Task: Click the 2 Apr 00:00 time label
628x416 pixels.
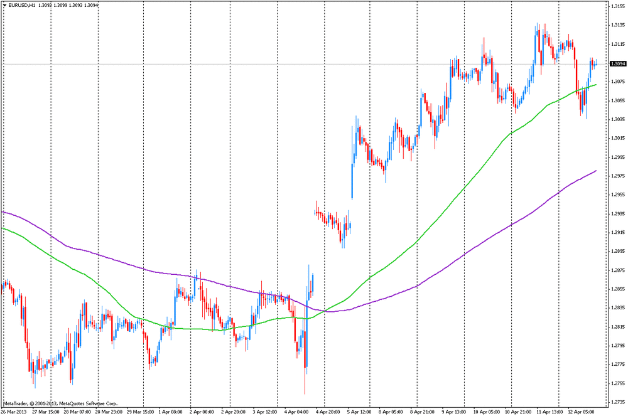Action: point(202,412)
